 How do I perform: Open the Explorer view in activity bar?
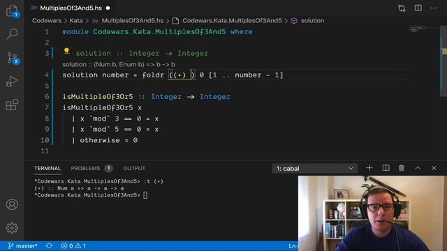12,11
